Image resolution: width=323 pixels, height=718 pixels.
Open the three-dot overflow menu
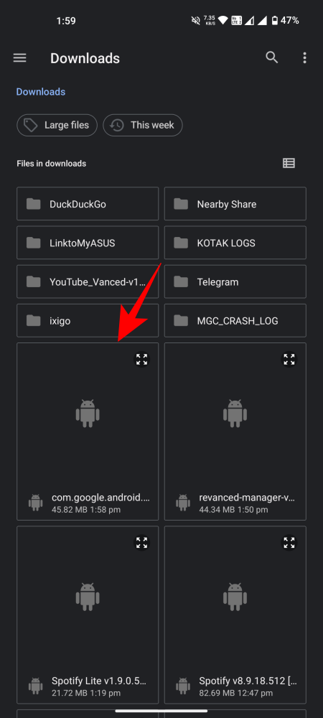pos(305,57)
